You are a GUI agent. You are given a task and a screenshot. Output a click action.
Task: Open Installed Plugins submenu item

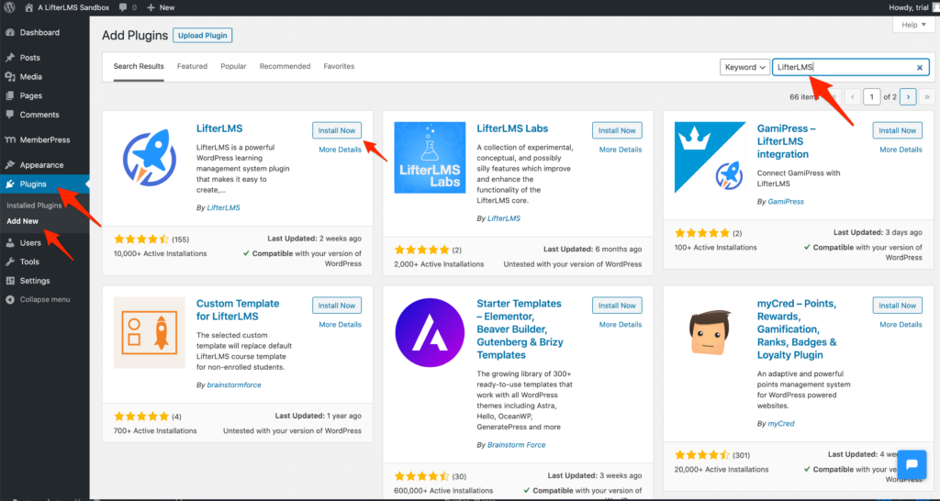coord(34,205)
